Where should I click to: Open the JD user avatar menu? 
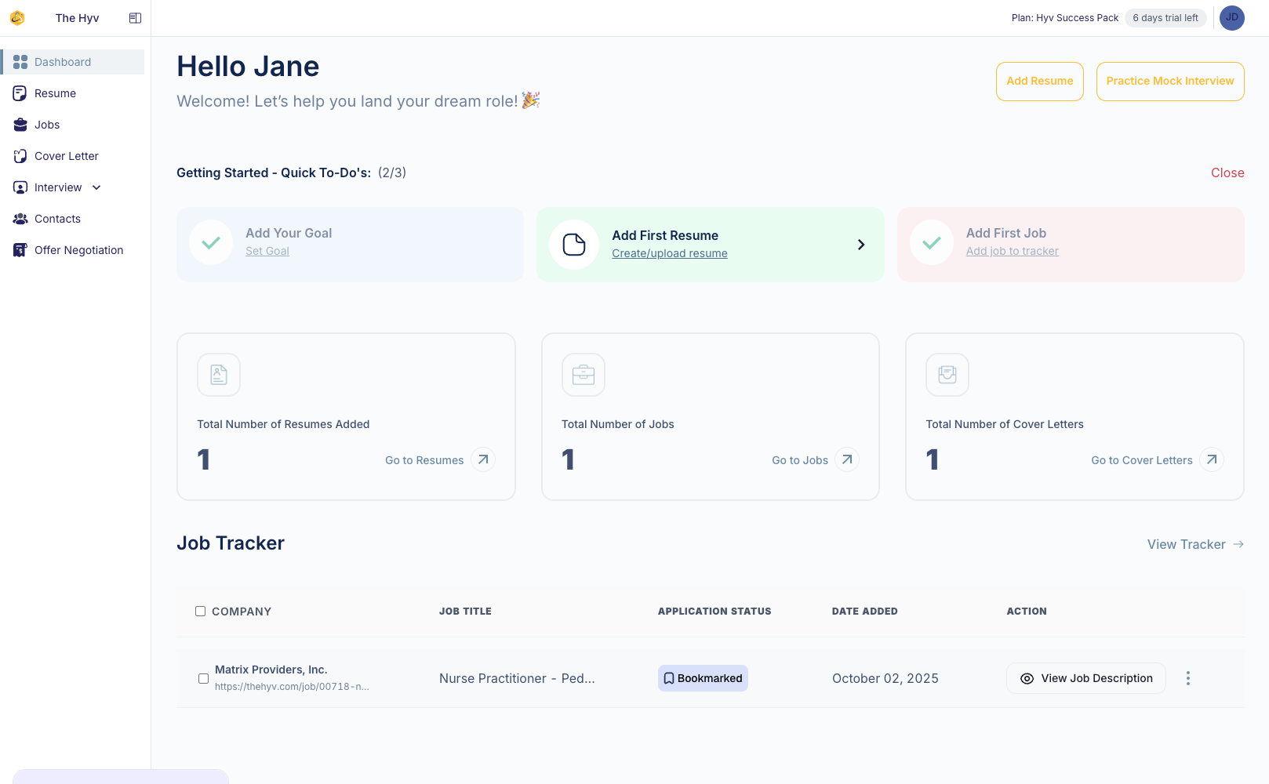tap(1231, 18)
